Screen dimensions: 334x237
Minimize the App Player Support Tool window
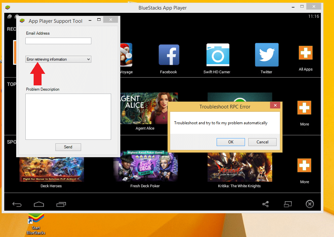coord(90,20)
